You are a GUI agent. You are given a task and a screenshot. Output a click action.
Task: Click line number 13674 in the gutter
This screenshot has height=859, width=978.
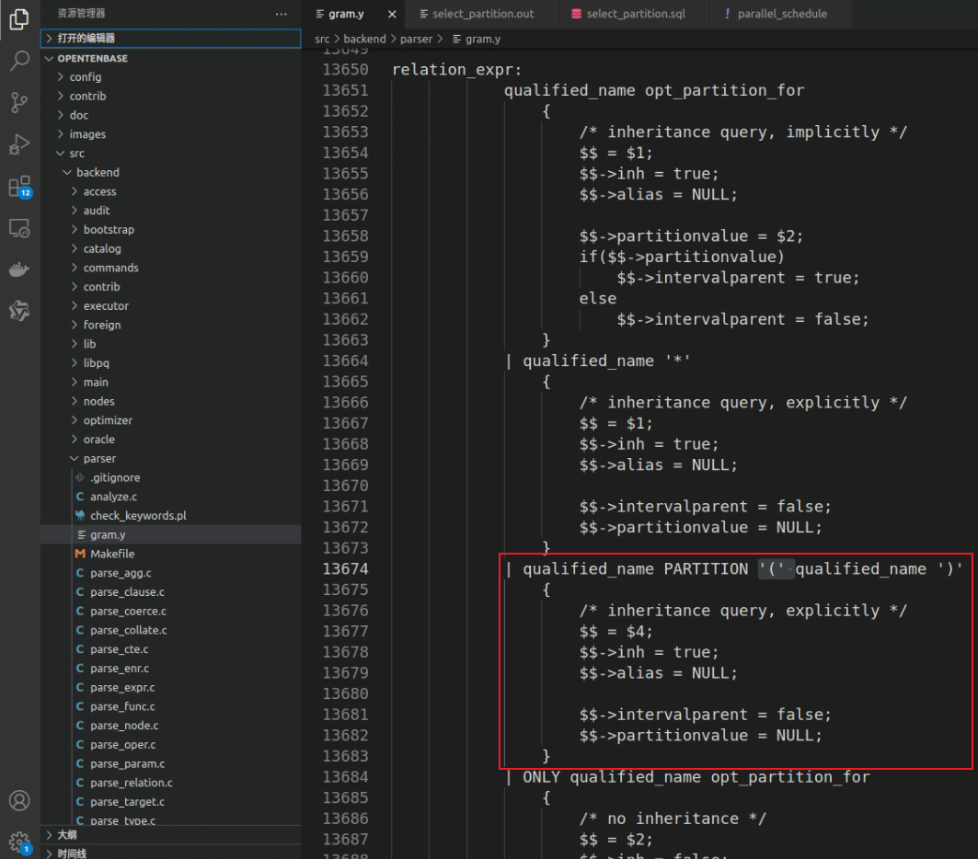[x=345, y=569]
